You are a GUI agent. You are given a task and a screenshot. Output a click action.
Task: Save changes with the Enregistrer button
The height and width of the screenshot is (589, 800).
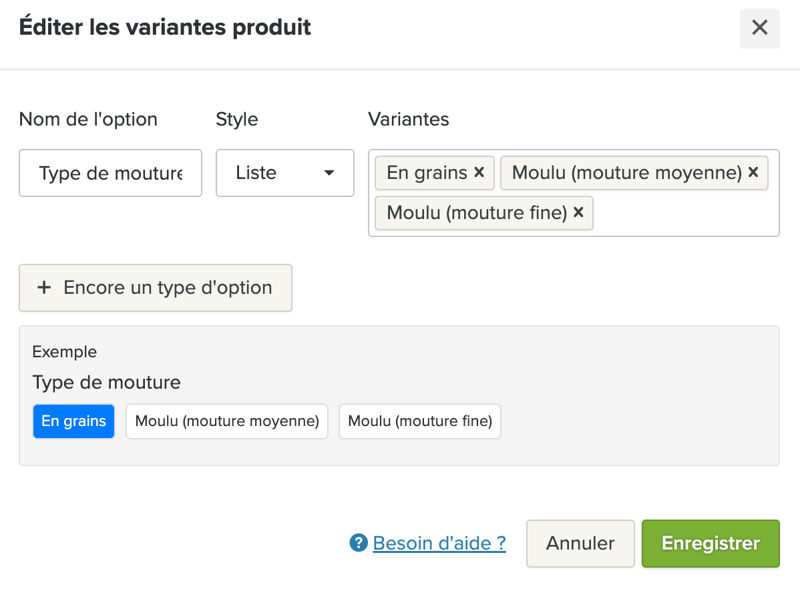(x=711, y=544)
